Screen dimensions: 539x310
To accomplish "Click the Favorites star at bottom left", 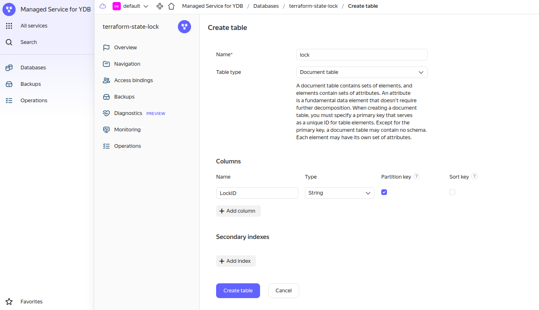I will coord(9,301).
